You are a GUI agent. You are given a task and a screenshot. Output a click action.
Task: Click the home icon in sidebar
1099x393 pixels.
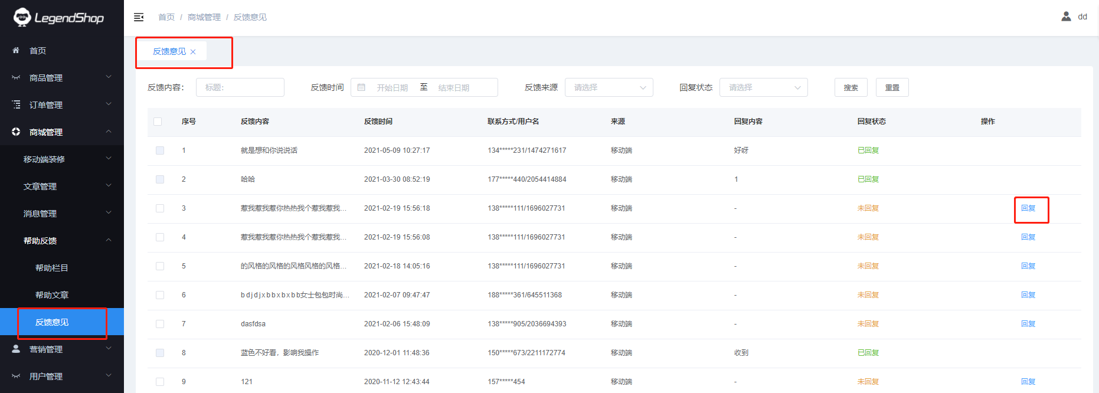coord(16,51)
